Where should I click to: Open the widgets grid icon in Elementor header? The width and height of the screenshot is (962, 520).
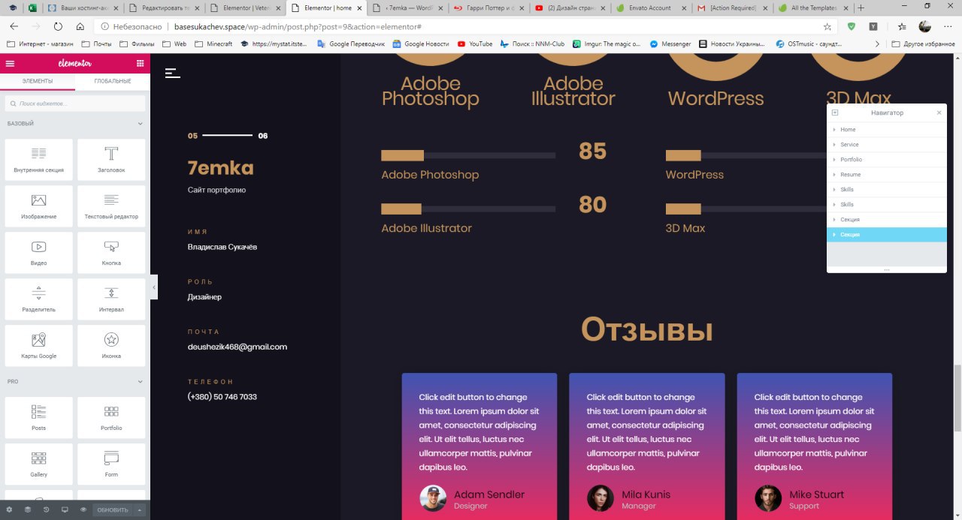(x=140, y=64)
